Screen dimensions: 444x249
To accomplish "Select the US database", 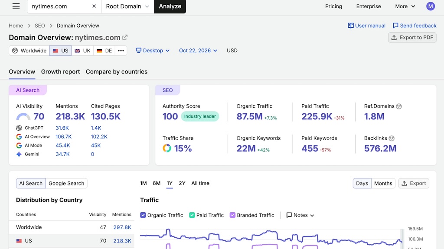I will (x=60, y=51).
